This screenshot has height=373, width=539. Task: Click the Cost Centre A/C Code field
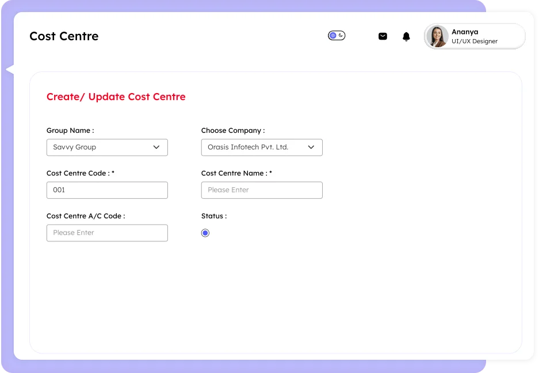point(107,233)
